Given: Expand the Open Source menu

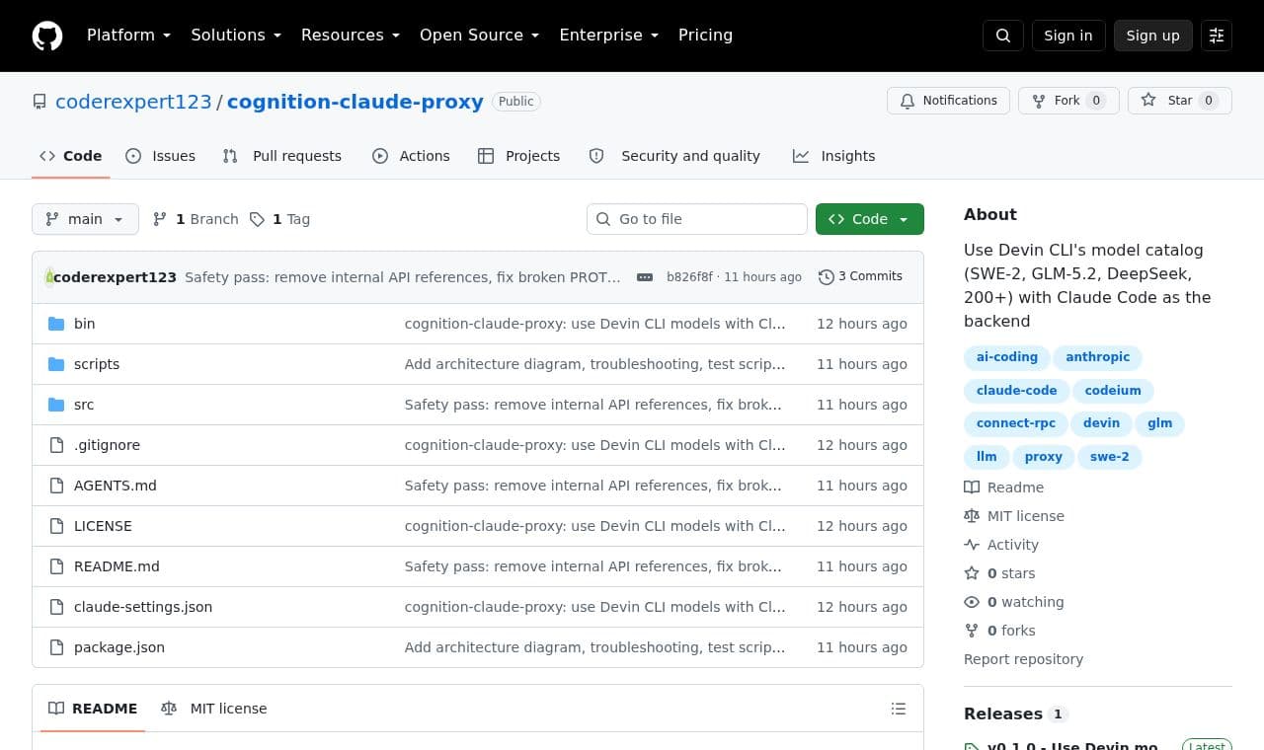Looking at the screenshot, I should pyautogui.click(x=480, y=36).
